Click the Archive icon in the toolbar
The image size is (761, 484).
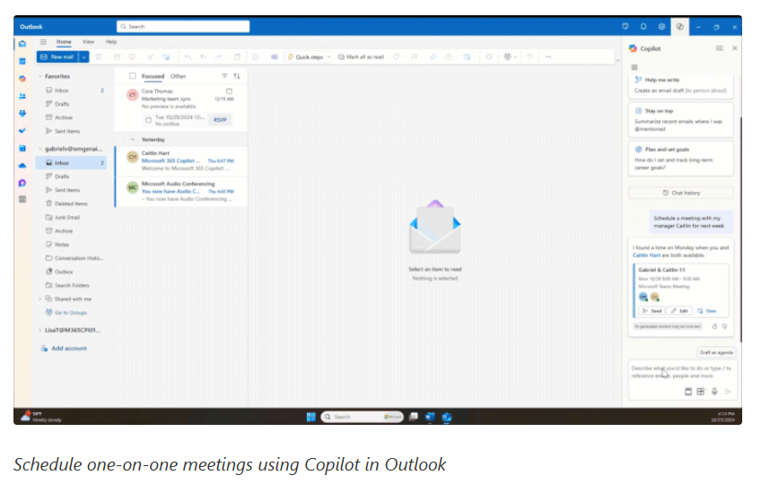pyautogui.click(x=117, y=56)
